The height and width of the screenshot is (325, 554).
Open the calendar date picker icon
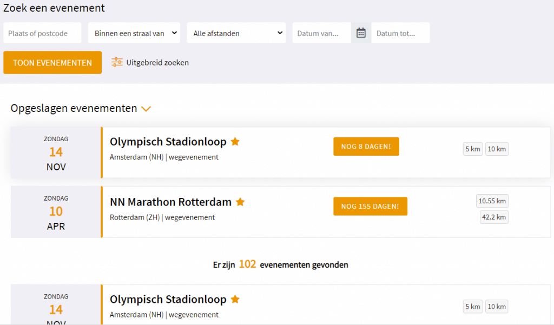click(361, 33)
